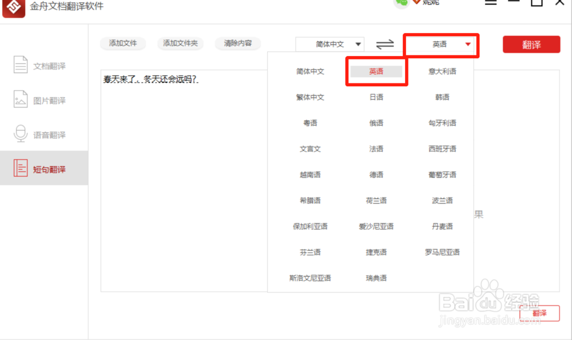Open the hamburger menu icon in title bar
Viewport: 572px width, 340px height.
[x=491, y=2]
